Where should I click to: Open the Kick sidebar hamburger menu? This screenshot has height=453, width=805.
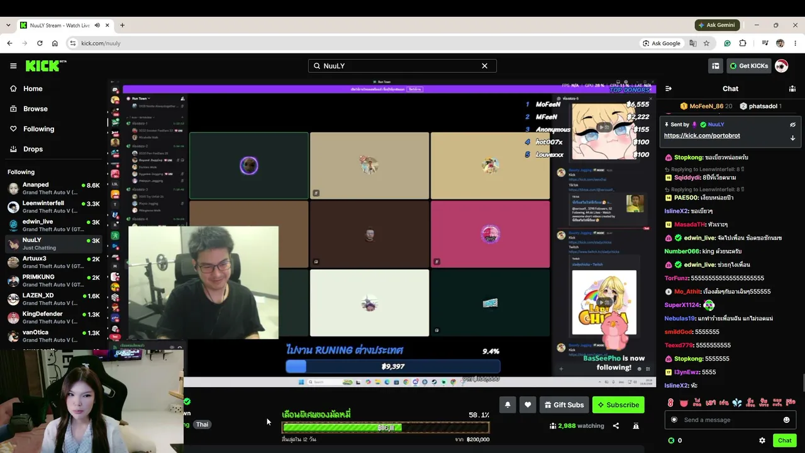click(13, 65)
